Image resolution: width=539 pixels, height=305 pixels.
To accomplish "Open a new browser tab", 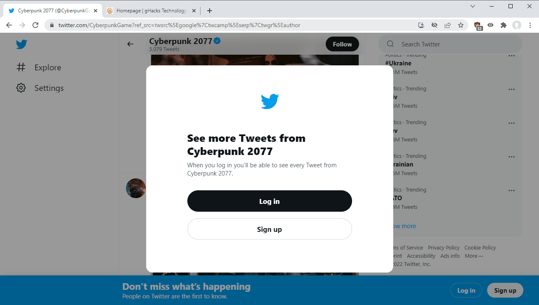I will pyautogui.click(x=210, y=11).
